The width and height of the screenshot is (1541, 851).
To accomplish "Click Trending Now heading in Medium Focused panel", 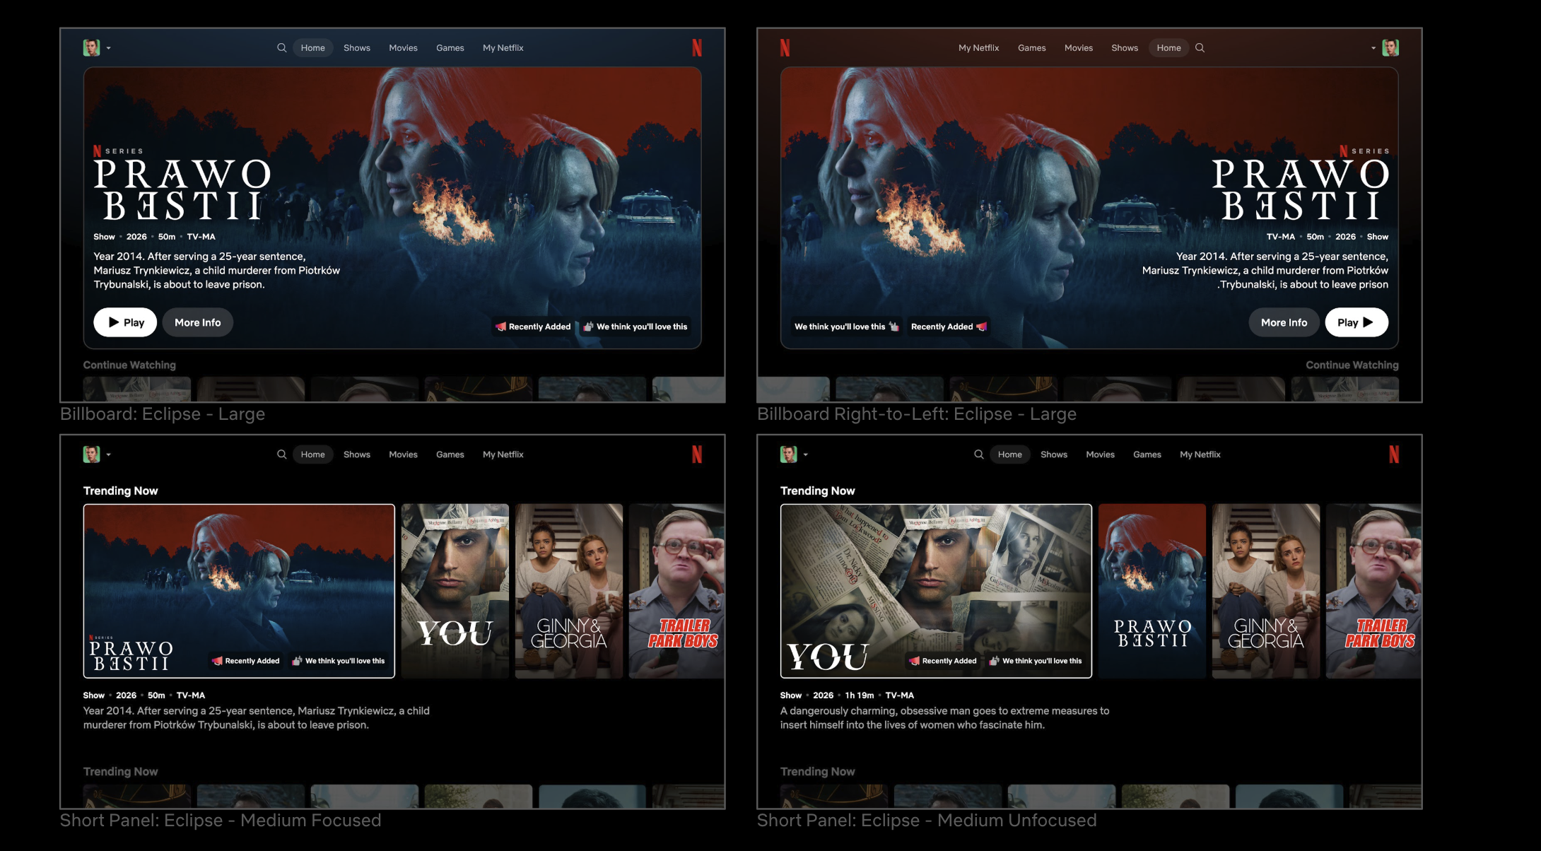I will 121,491.
